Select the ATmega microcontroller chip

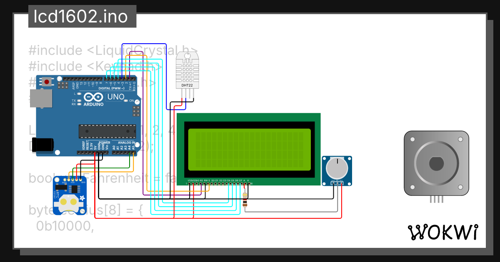point(107,131)
